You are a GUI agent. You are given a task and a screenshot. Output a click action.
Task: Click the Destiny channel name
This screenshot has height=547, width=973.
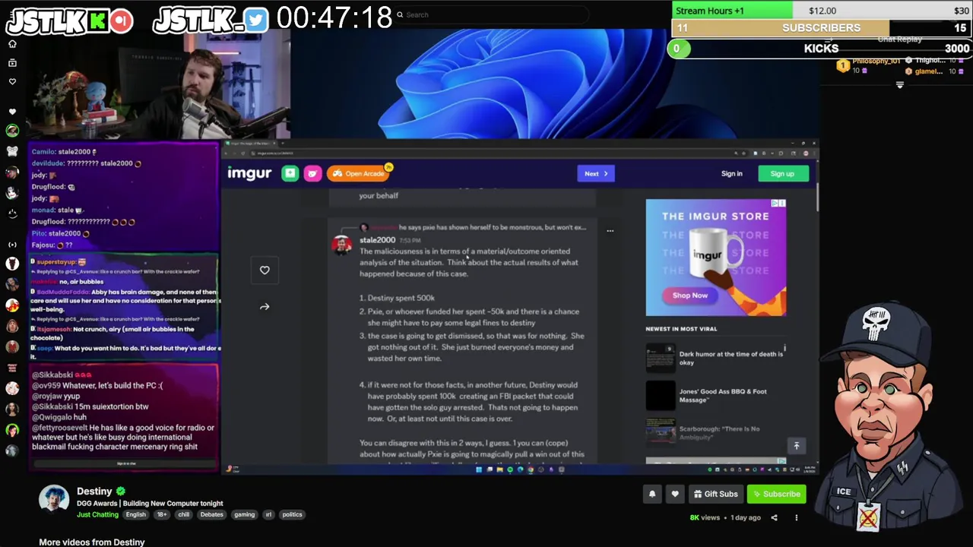coord(94,491)
